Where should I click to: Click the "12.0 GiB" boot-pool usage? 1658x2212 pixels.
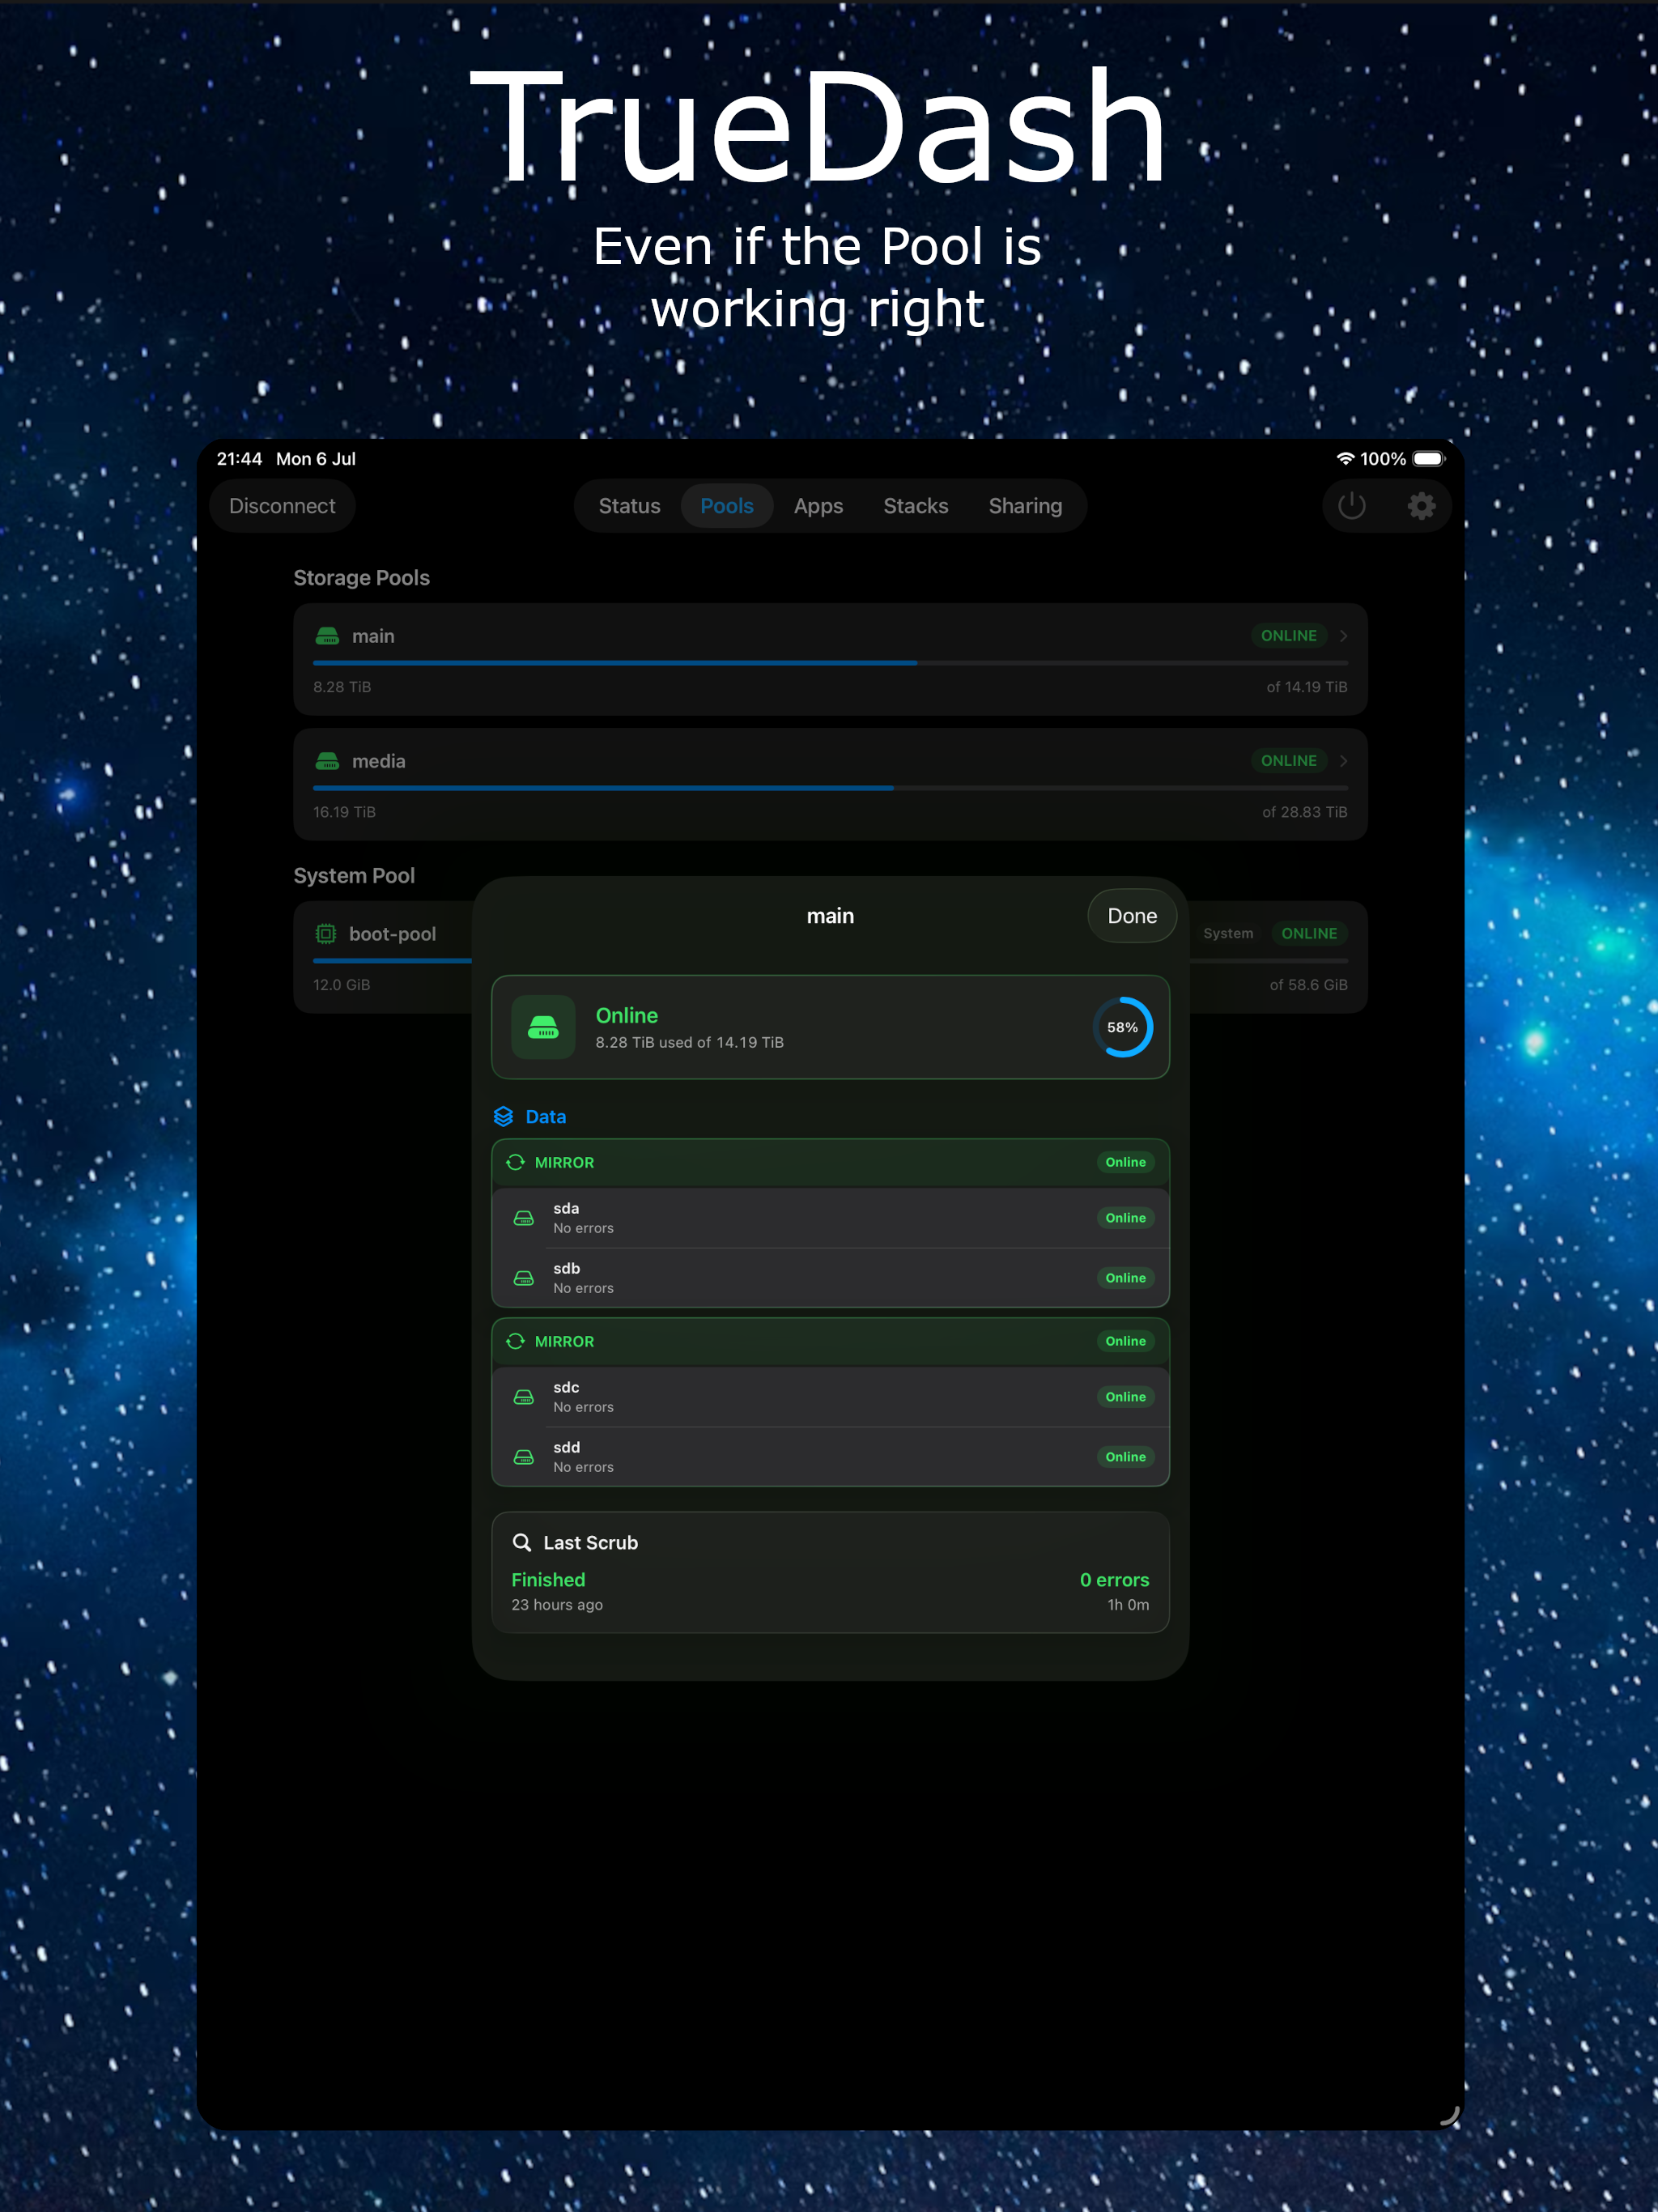(341, 985)
